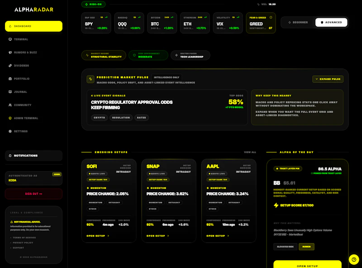Screen dimensions: 362x268
Task: Open the SPY ticker card
Action: 96,23
